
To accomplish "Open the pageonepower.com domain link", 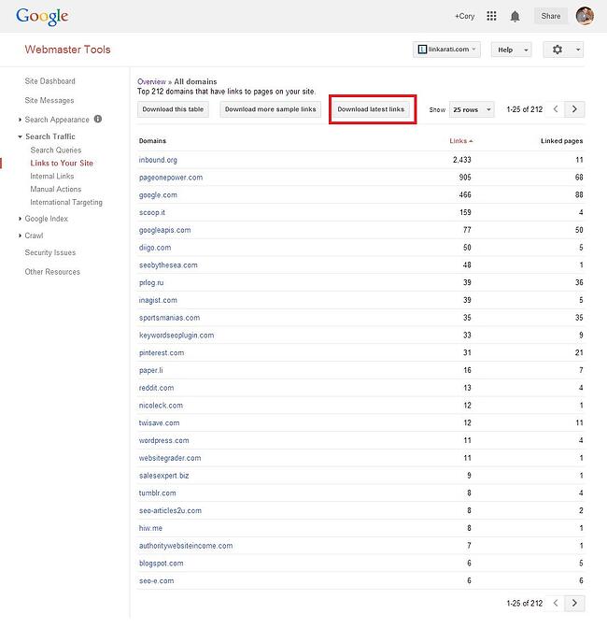I will click(x=171, y=178).
